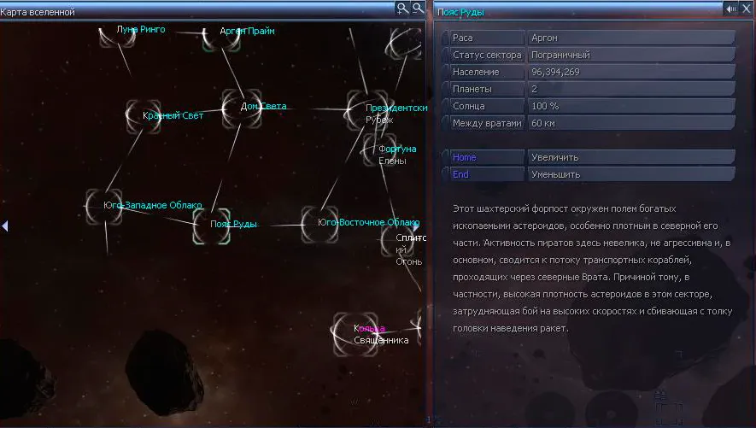Select the Кольцо Священника sector node
756x428 pixels.
[x=355, y=334]
